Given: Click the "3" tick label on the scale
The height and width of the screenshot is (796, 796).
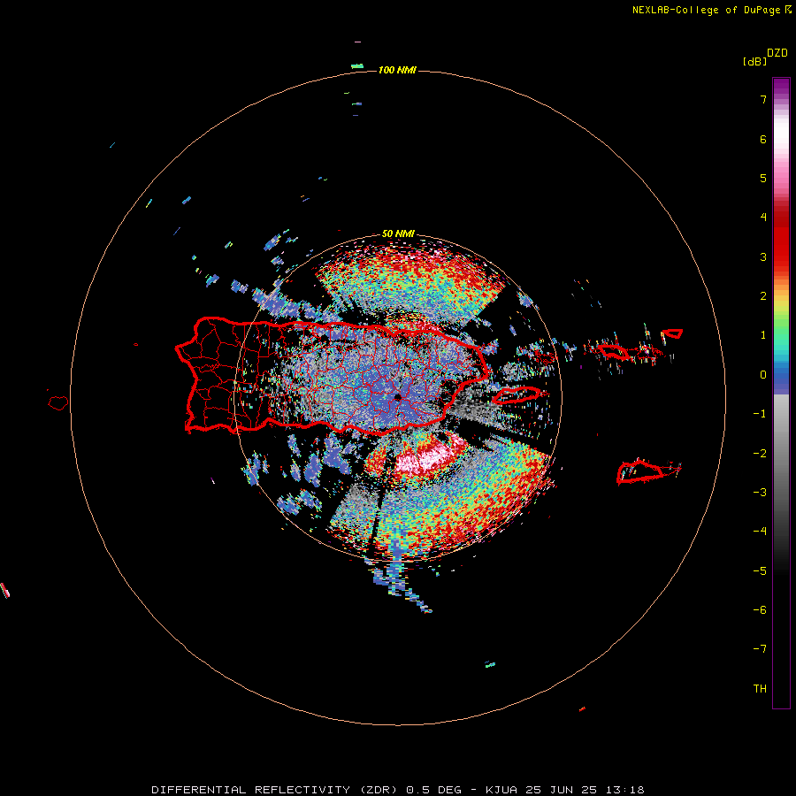Looking at the screenshot, I should pos(763,256).
